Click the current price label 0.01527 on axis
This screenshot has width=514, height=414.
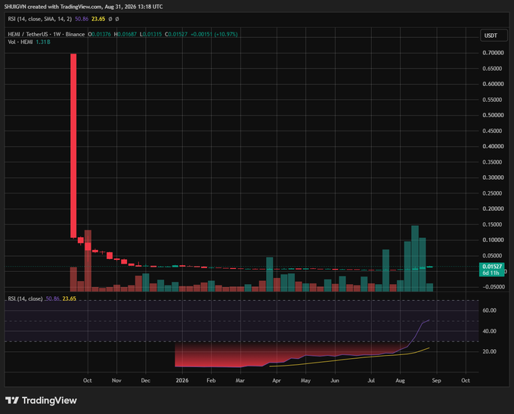(492, 267)
